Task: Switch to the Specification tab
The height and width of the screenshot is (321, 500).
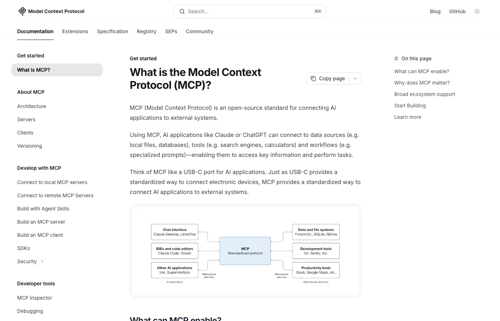Action: [x=112, y=31]
